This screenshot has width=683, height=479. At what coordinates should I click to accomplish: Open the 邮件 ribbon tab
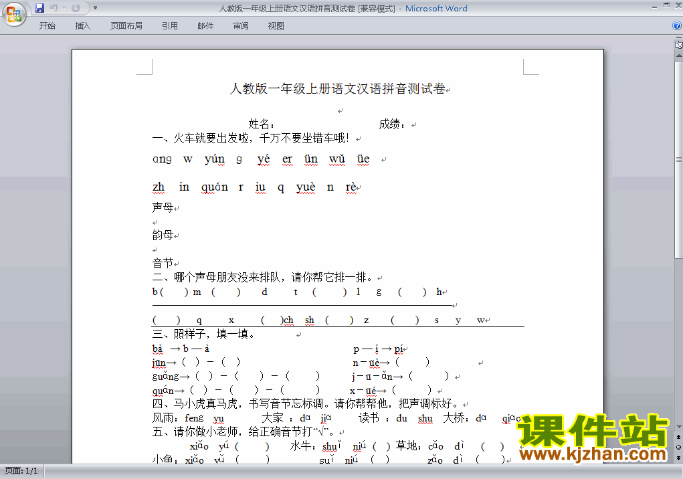click(205, 26)
